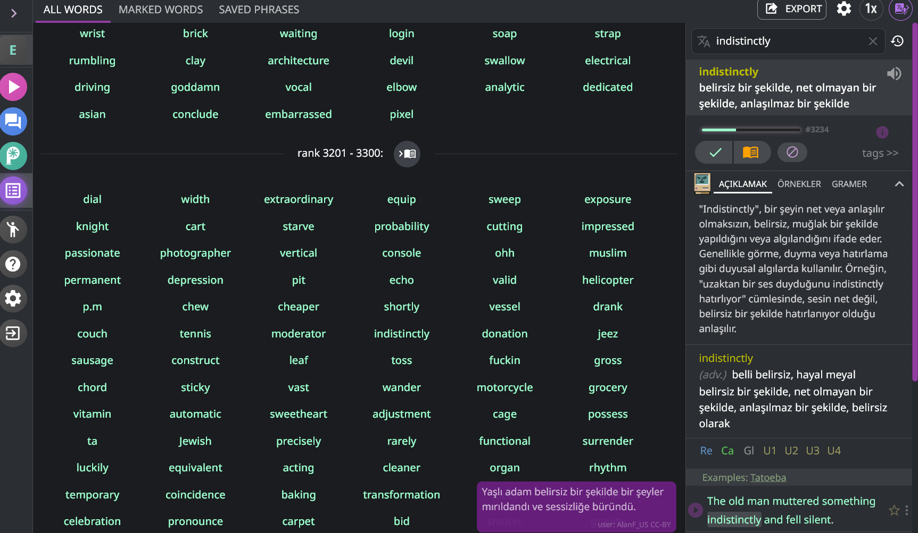The image size is (918, 533).
Task: Open the Tatoeba examples link
Action: 768,478
